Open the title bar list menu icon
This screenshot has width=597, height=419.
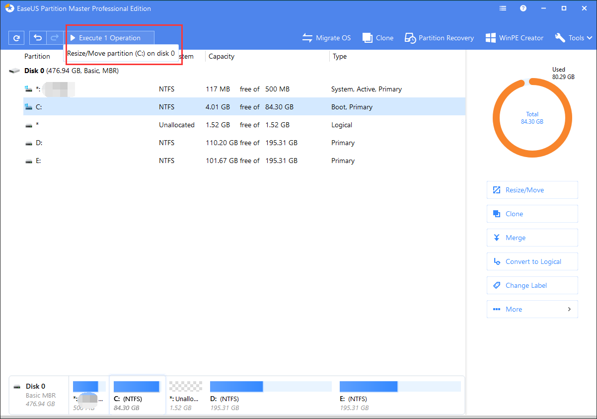[503, 8]
